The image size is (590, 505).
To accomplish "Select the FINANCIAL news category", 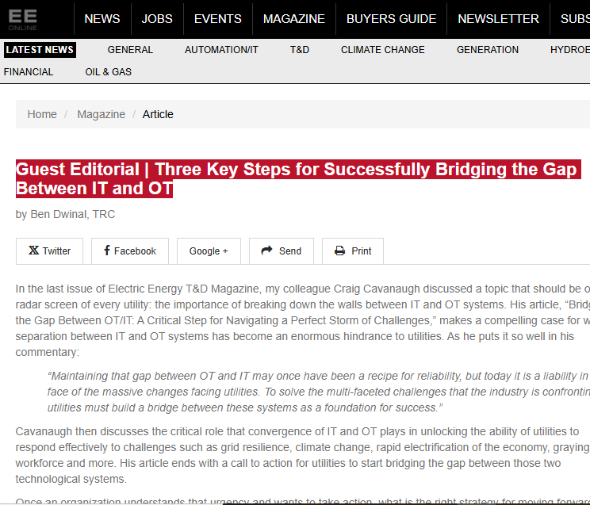I will click(29, 72).
